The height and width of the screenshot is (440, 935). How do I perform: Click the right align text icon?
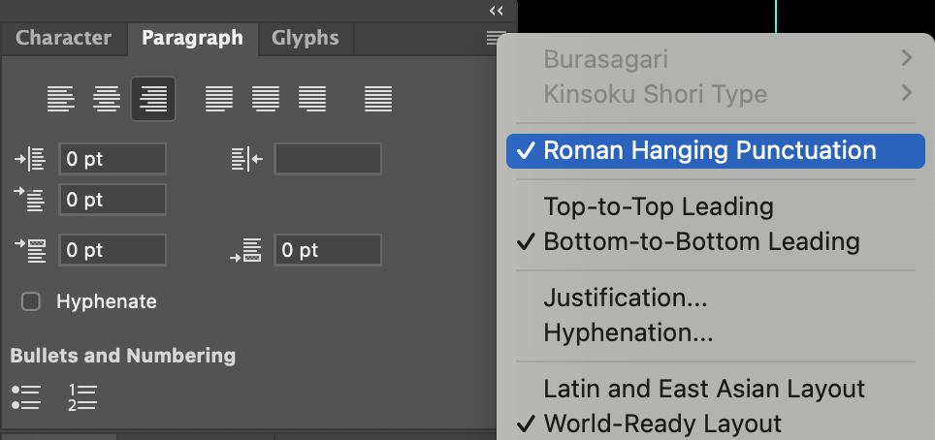coord(153,98)
